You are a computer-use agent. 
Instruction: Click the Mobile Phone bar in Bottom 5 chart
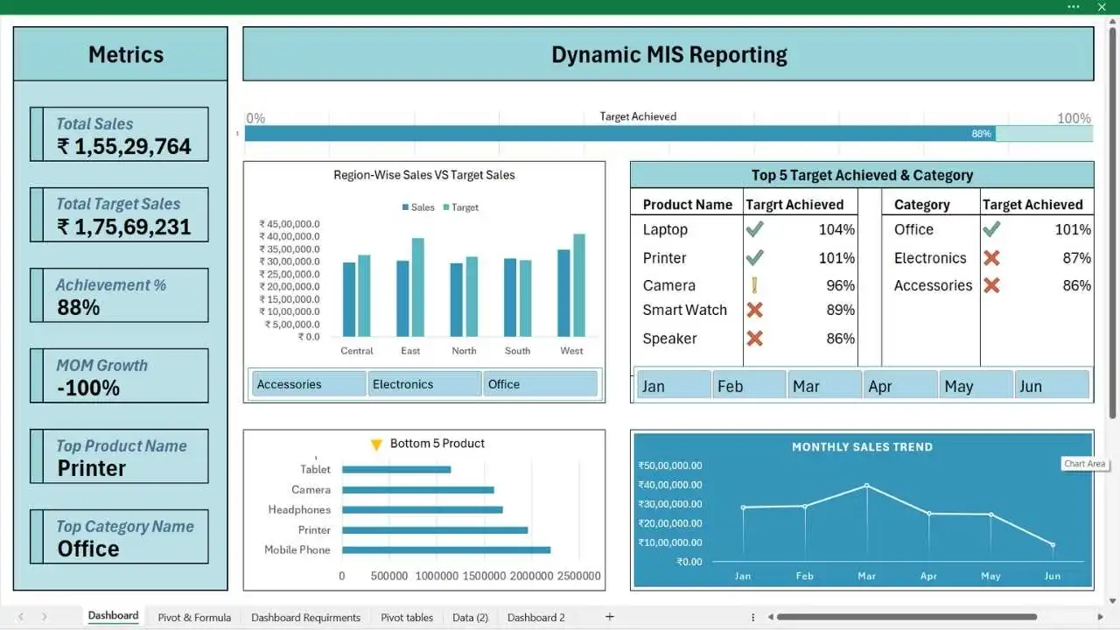pos(446,549)
